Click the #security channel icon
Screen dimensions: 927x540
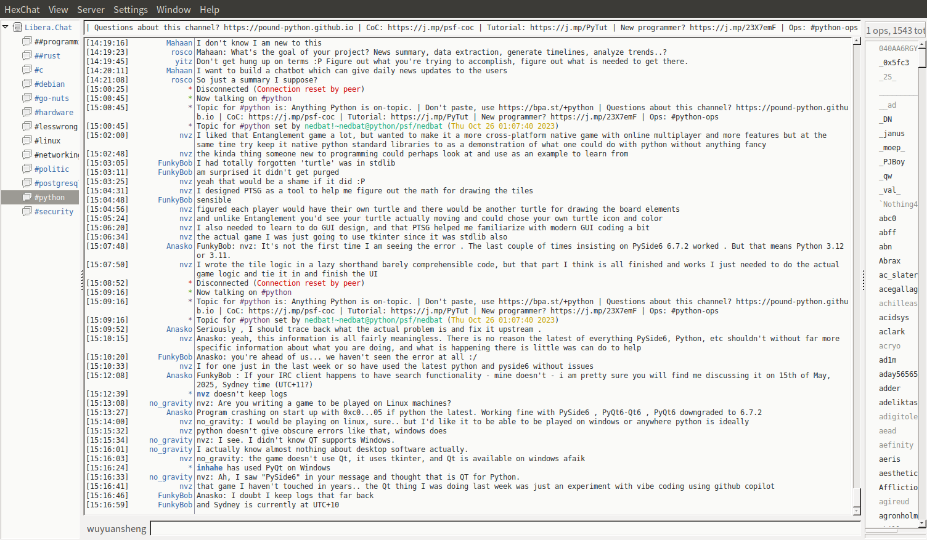[27, 211]
